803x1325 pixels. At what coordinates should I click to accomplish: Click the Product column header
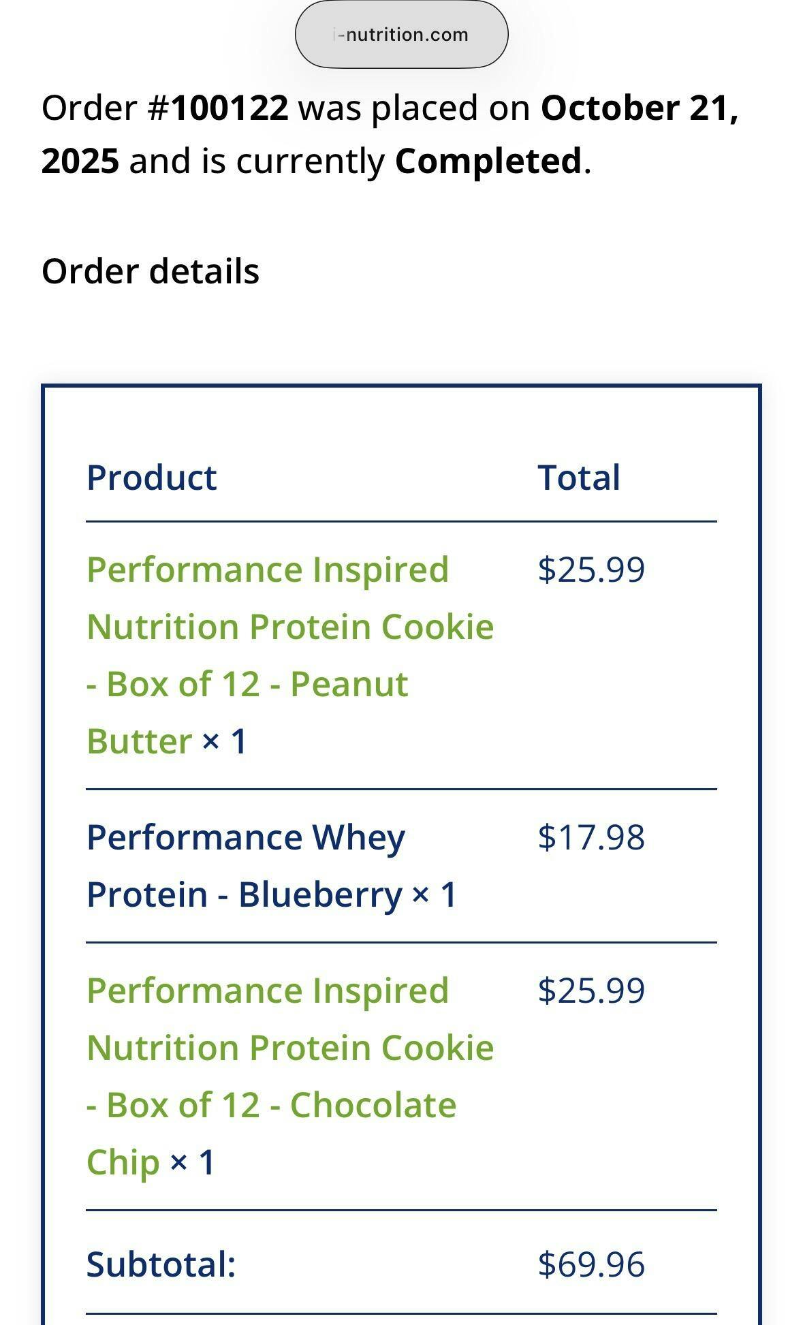(151, 478)
